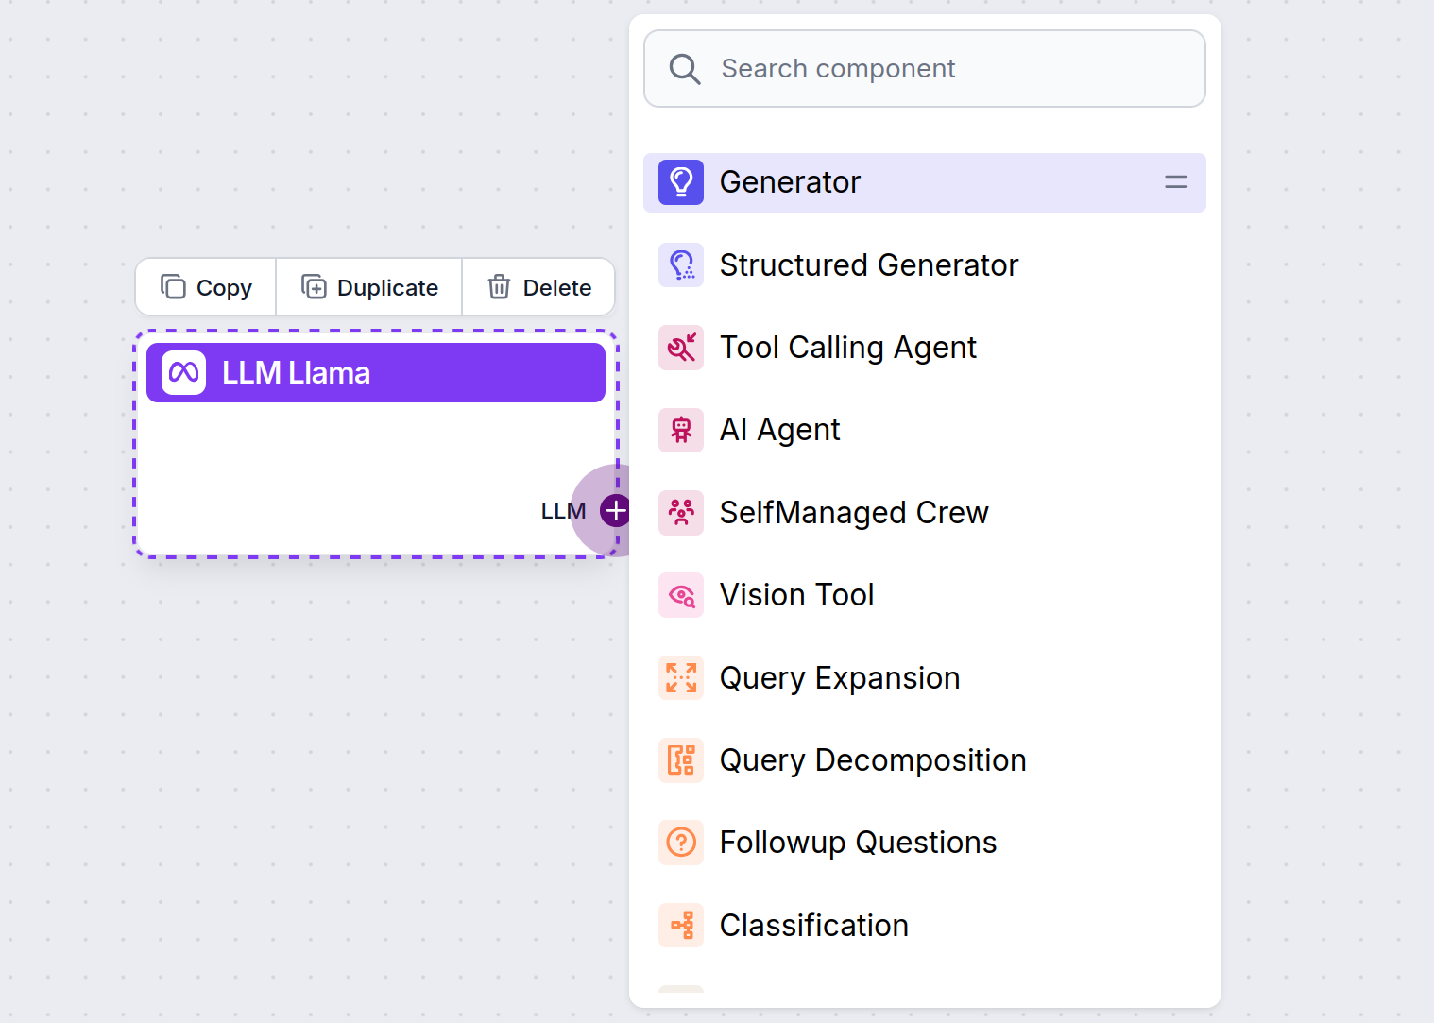Select the LLM Llama node header
The width and height of the screenshot is (1434, 1023).
[375, 372]
